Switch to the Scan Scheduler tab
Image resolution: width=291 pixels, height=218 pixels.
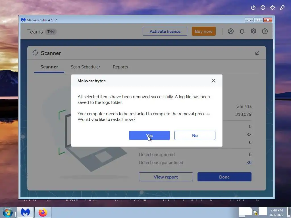pyautogui.click(x=85, y=67)
